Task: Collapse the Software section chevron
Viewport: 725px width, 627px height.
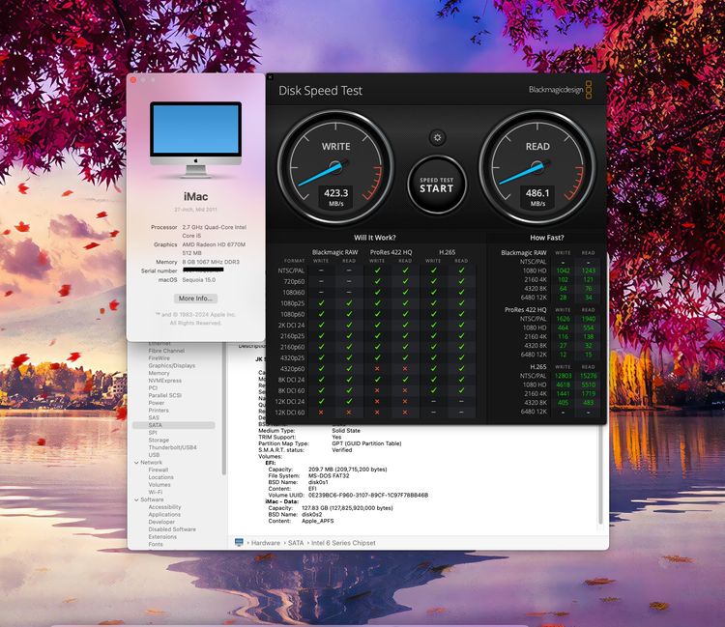Action: click(x=136, y=499)
